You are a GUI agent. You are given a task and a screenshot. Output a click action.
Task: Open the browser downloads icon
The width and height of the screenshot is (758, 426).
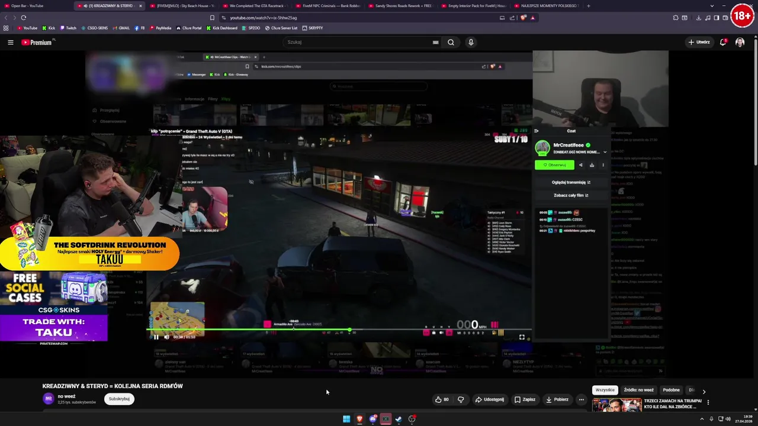pyautogui.click(x=699, y=18)
